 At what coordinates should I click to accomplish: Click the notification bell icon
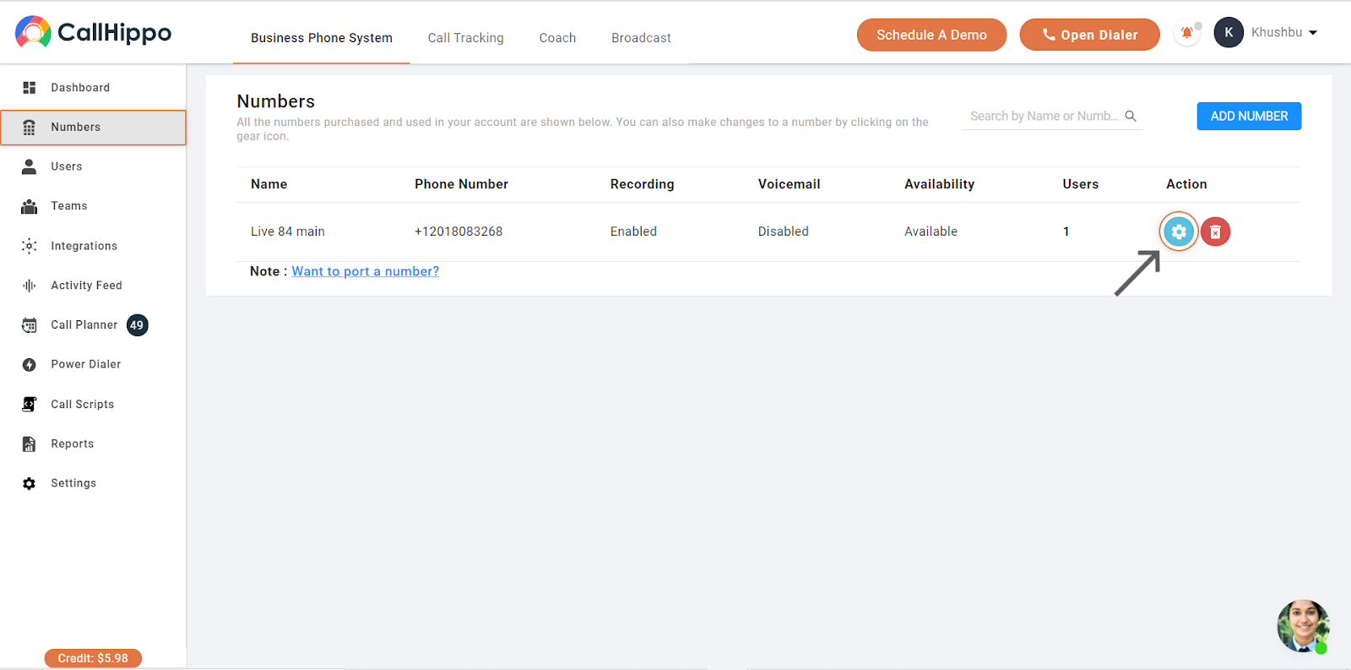(x=1187, y=33)
